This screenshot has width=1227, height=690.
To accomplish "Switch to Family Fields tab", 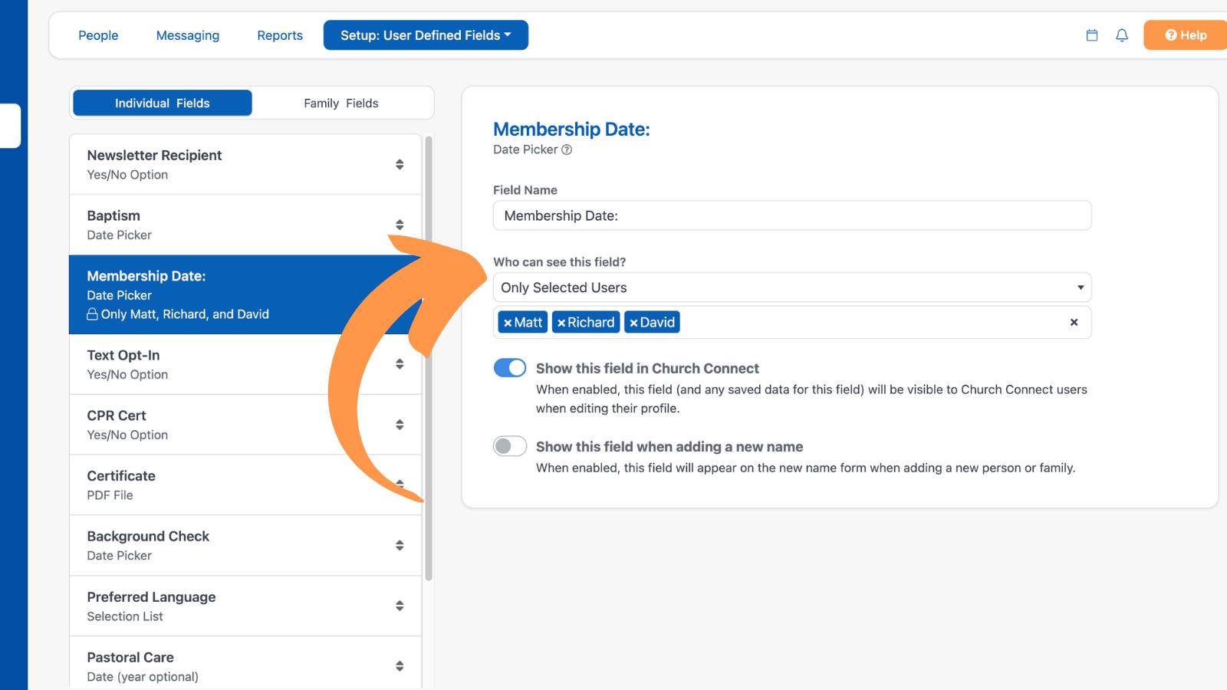I will 341,103.
